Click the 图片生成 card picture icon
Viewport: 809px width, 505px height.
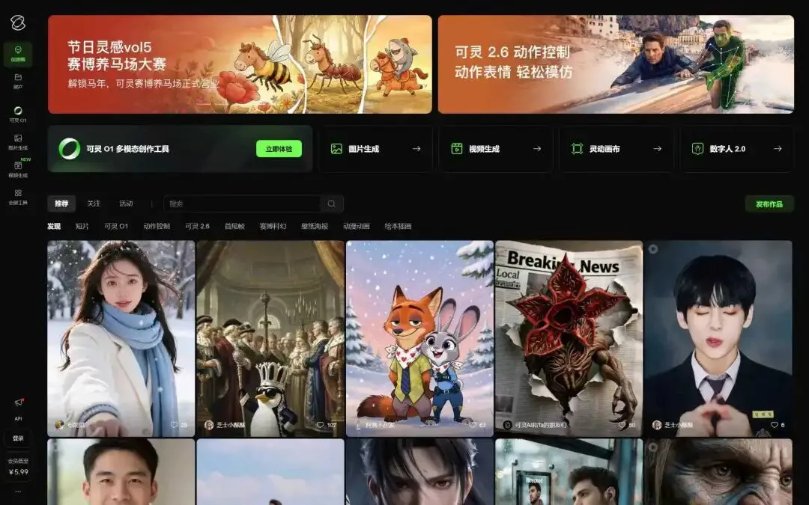click(336, 149)
